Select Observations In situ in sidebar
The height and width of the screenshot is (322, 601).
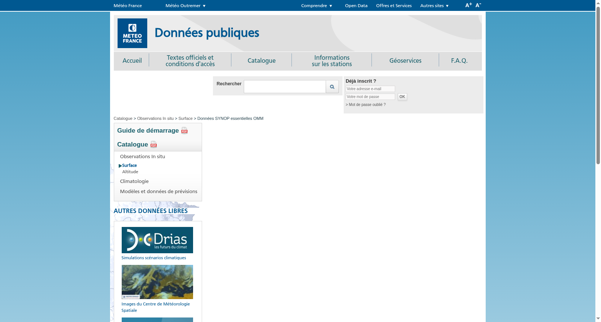tap(142, 157)
